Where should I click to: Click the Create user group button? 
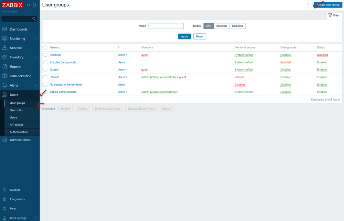(x=328, y=5)
